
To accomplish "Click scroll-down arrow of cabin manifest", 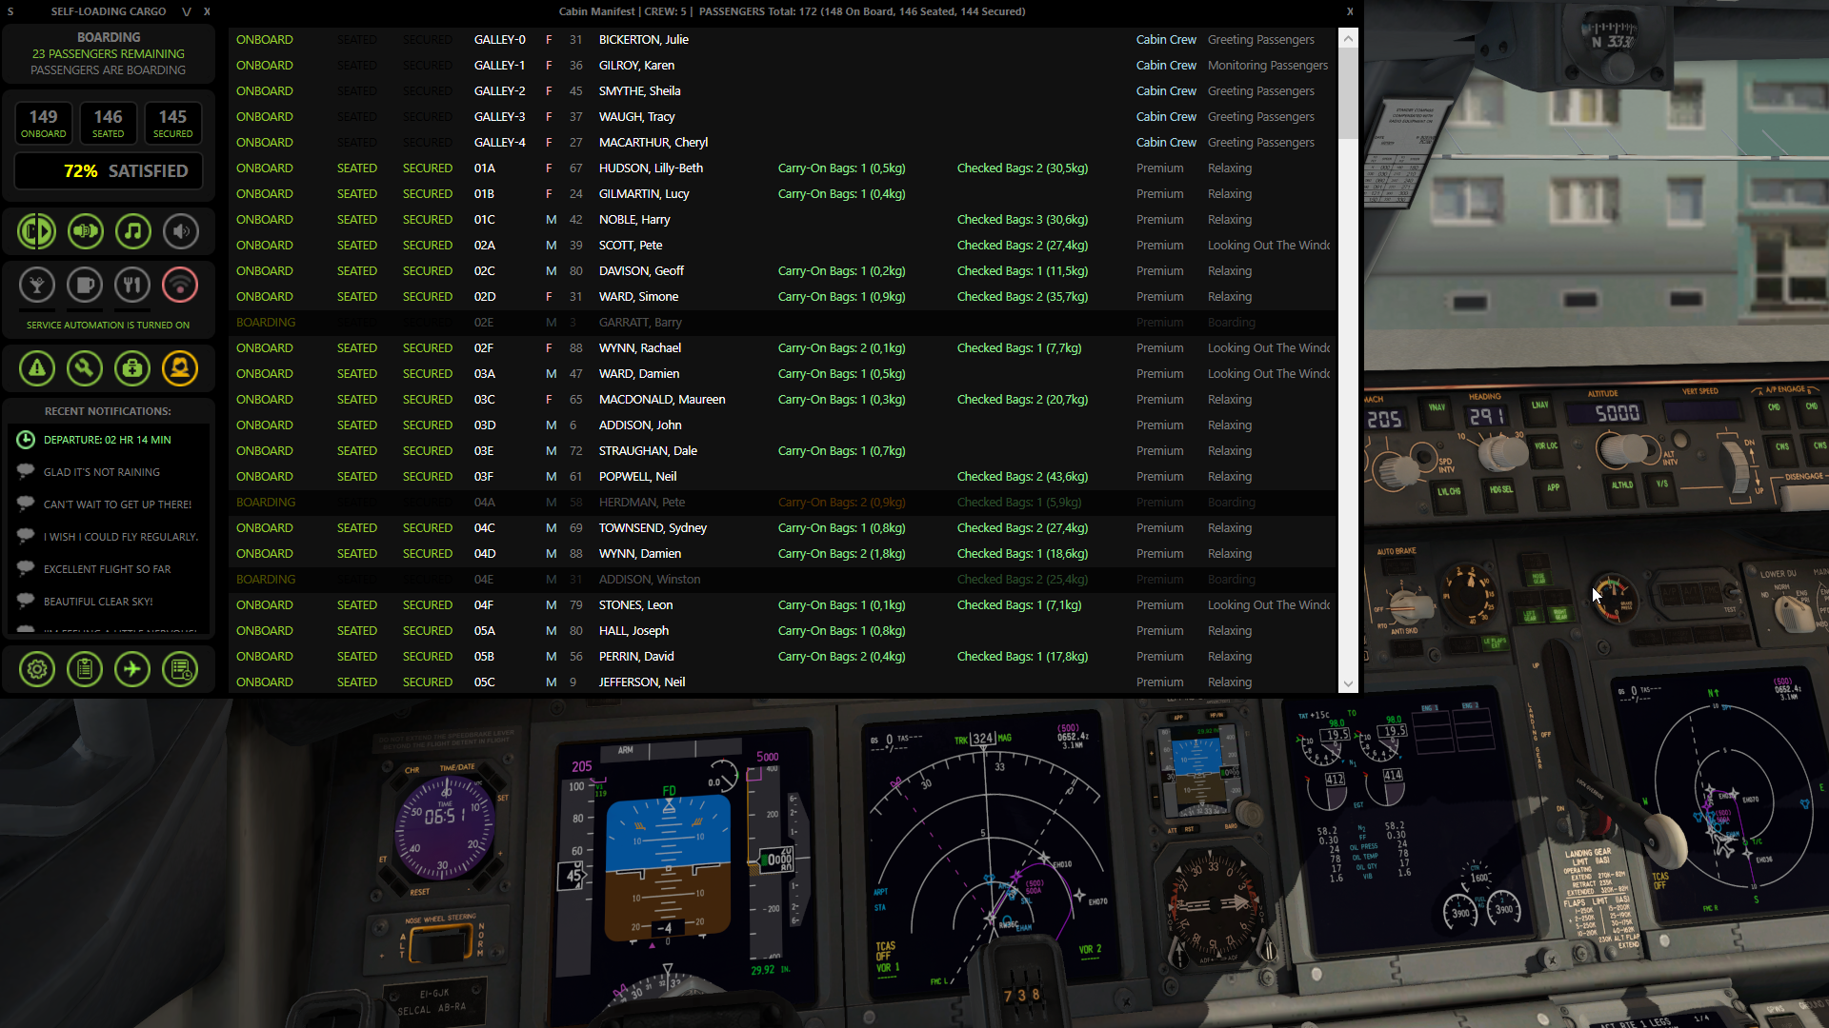I will [x=1348, y=683].
